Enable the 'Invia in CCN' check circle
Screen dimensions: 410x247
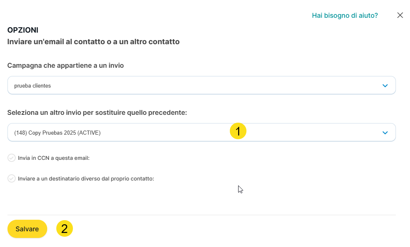tap(12, 158)
